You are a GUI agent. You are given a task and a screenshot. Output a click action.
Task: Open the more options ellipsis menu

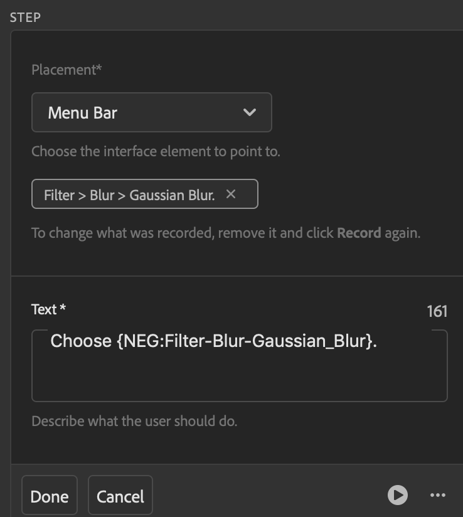(x=437, y=495)
